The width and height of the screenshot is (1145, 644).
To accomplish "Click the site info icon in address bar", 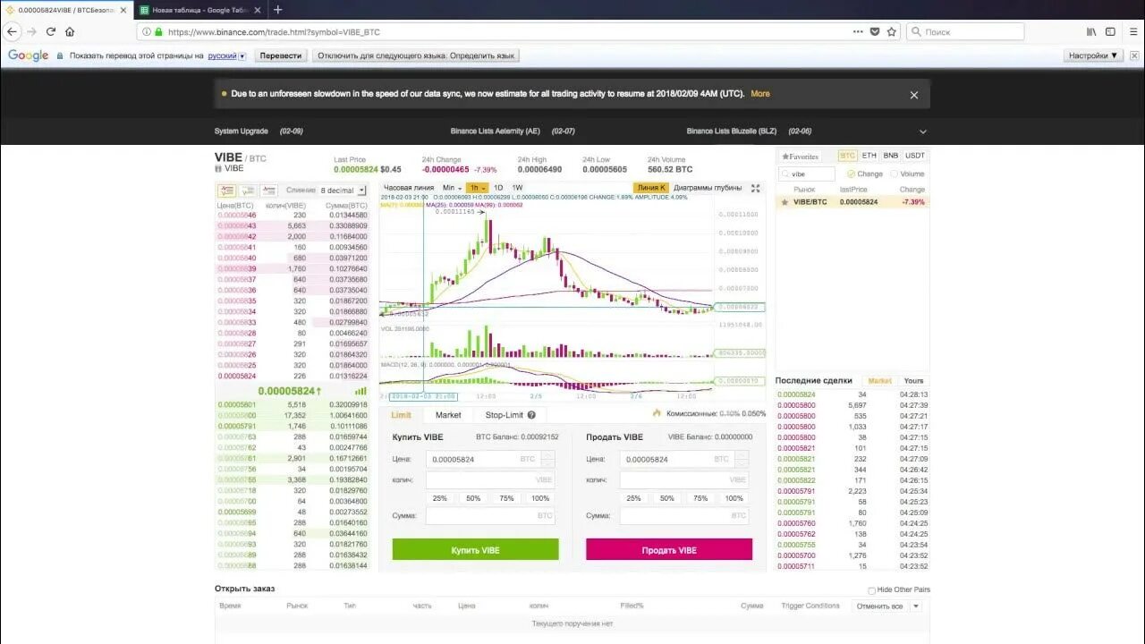I will click(147, 31).
